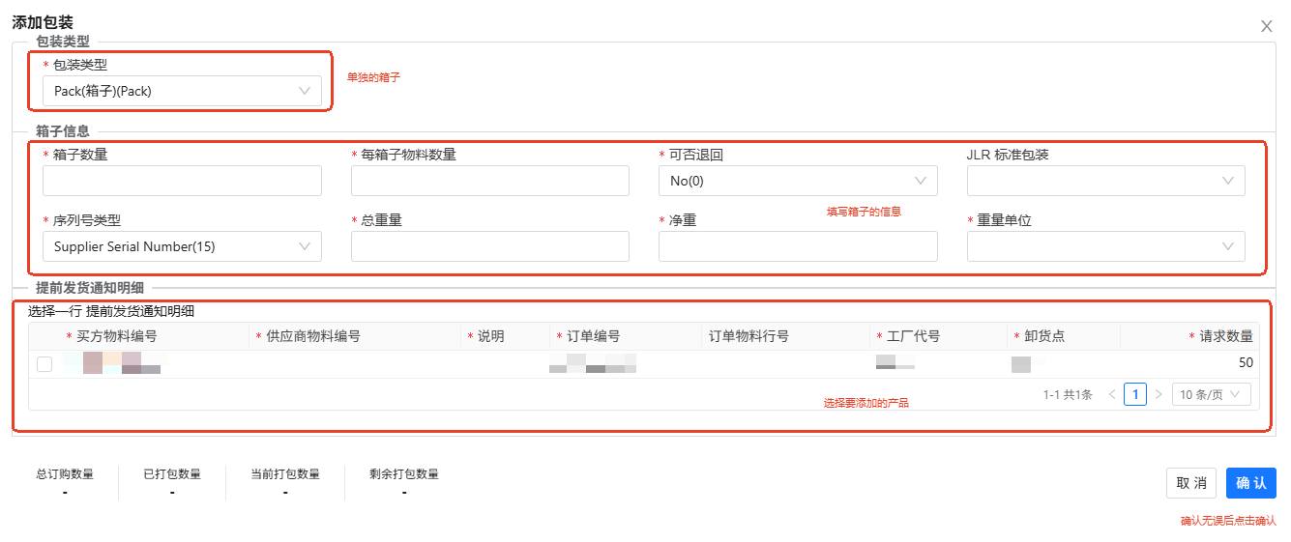
Task: Click the 每箱子物料数量 input field
Action: tap(489, 181)
